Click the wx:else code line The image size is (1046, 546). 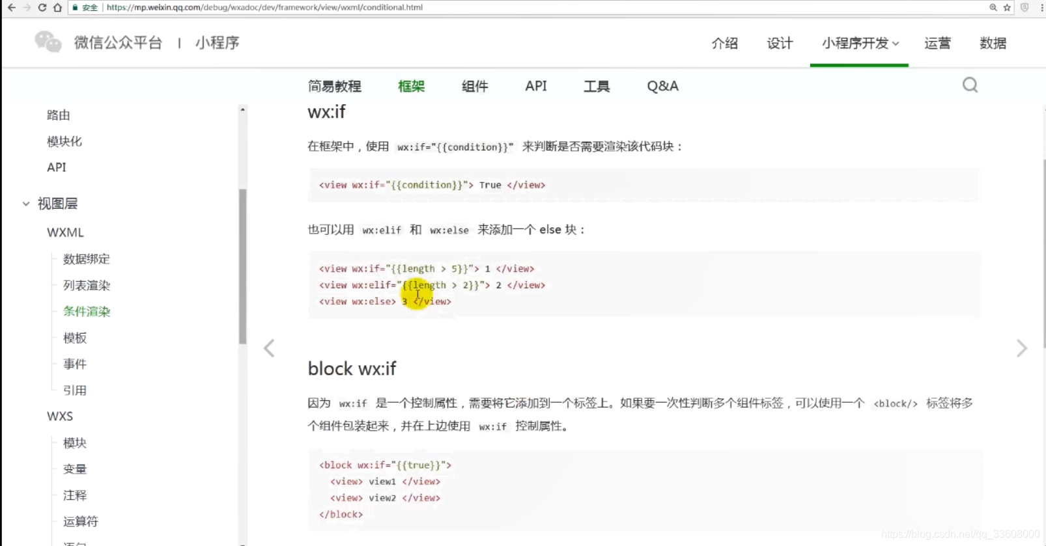click(385, 301)
